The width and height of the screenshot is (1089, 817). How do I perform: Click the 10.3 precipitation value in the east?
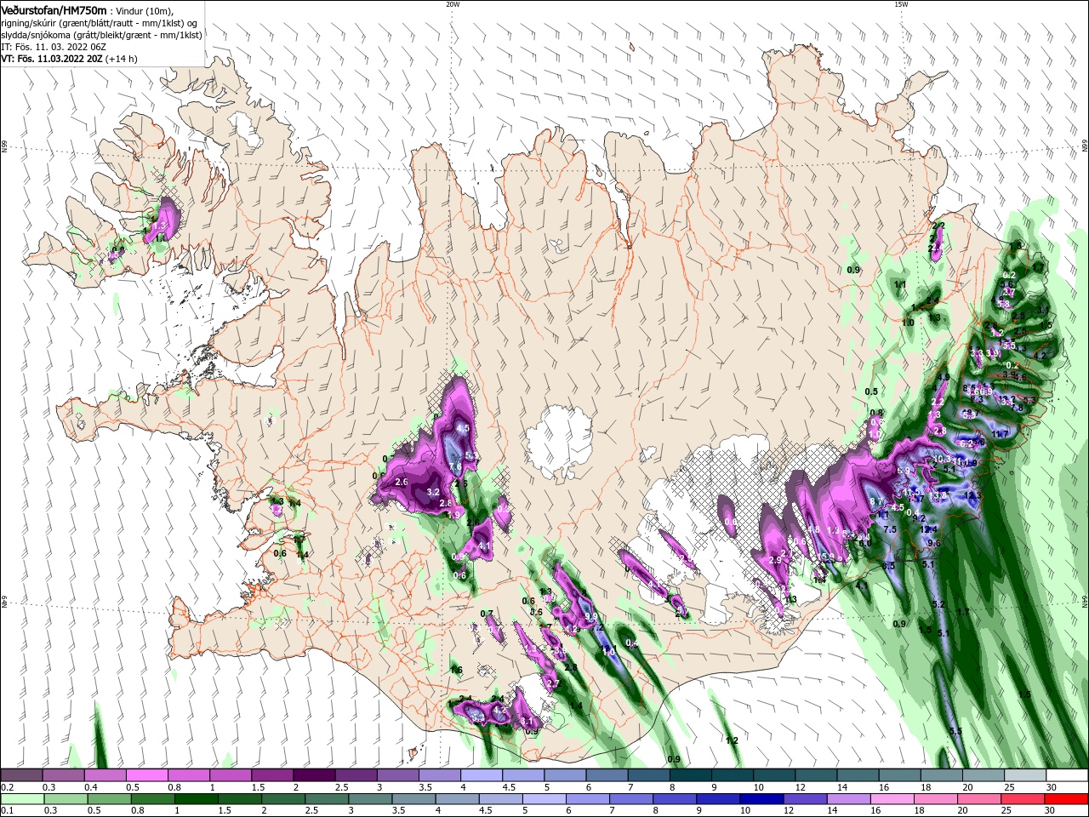click(943, 459)
